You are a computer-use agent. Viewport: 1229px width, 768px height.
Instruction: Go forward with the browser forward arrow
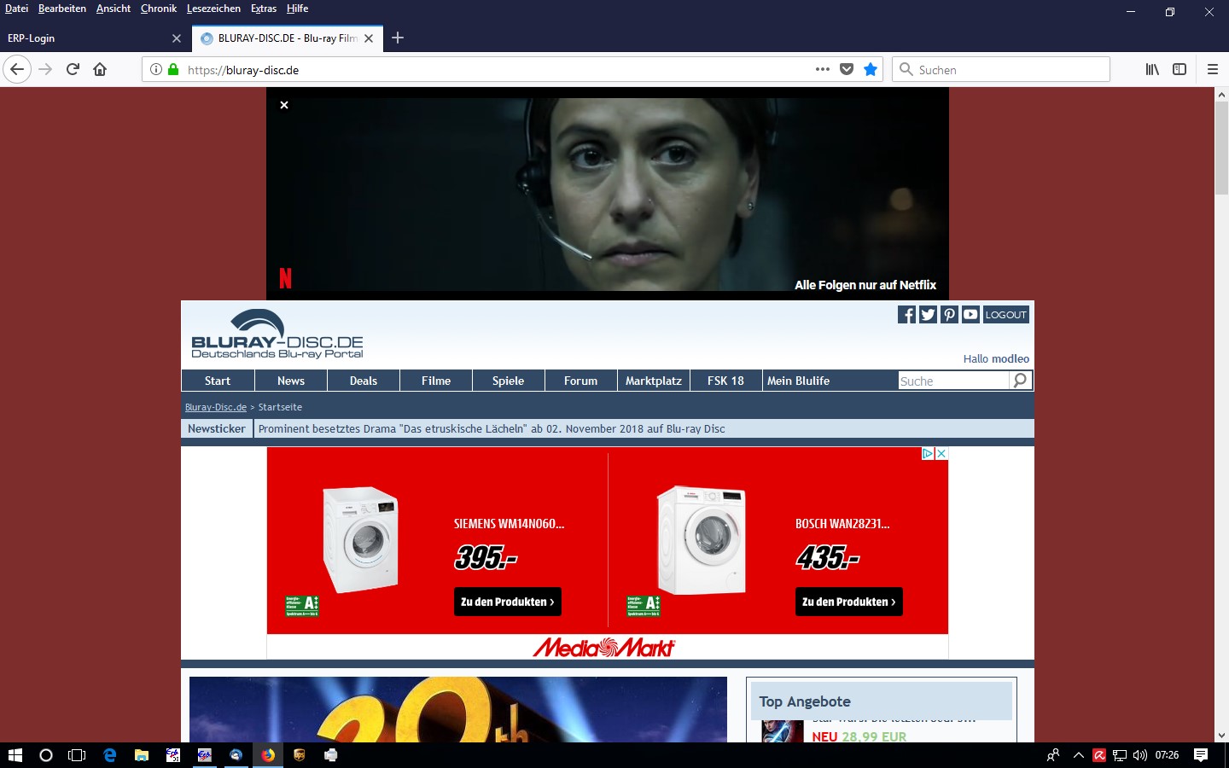pos(45,69)
